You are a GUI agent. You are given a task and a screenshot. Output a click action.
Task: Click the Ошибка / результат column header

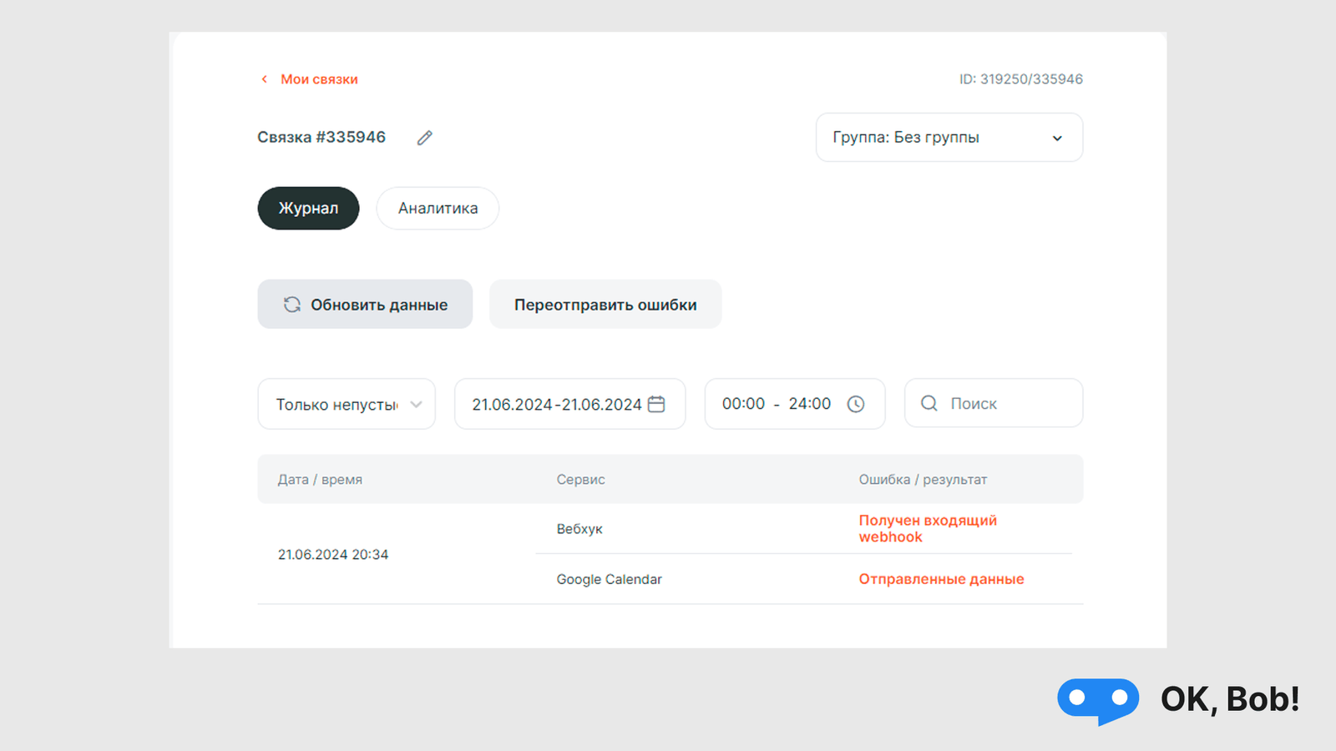(x=923, y=480)
